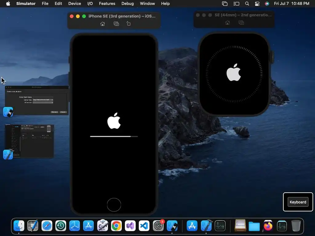Take screenshot in Apple Watch simulator toolbar
Image resolution: width=315 pixels, height=236 pixels.
tap(241, 23)
